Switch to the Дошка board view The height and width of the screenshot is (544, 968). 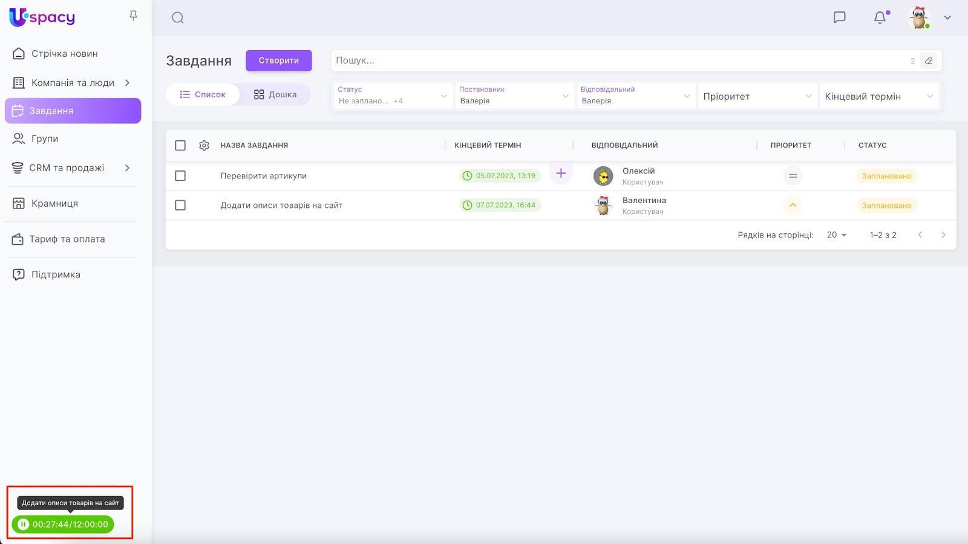point(275,94)
